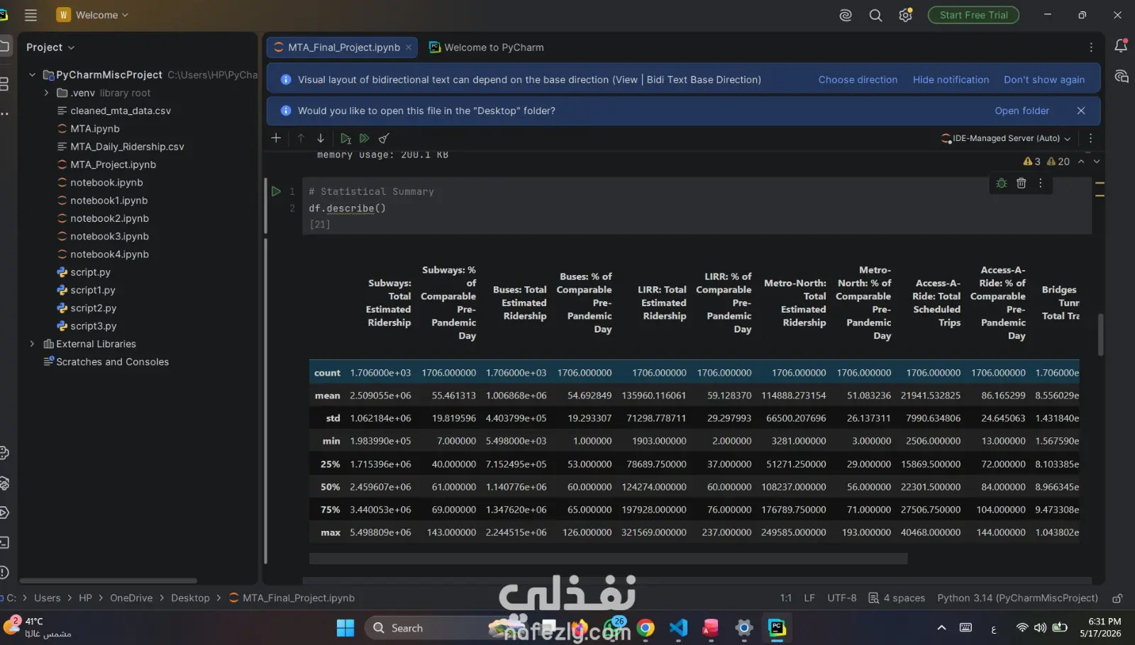Image resolution: width=1135 pixels, height=645 pixels.
Task: Open the Windows Start menu
Action: coord(345,628)
